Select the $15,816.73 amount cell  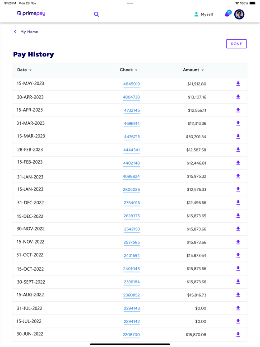click(x=197, y=295)
